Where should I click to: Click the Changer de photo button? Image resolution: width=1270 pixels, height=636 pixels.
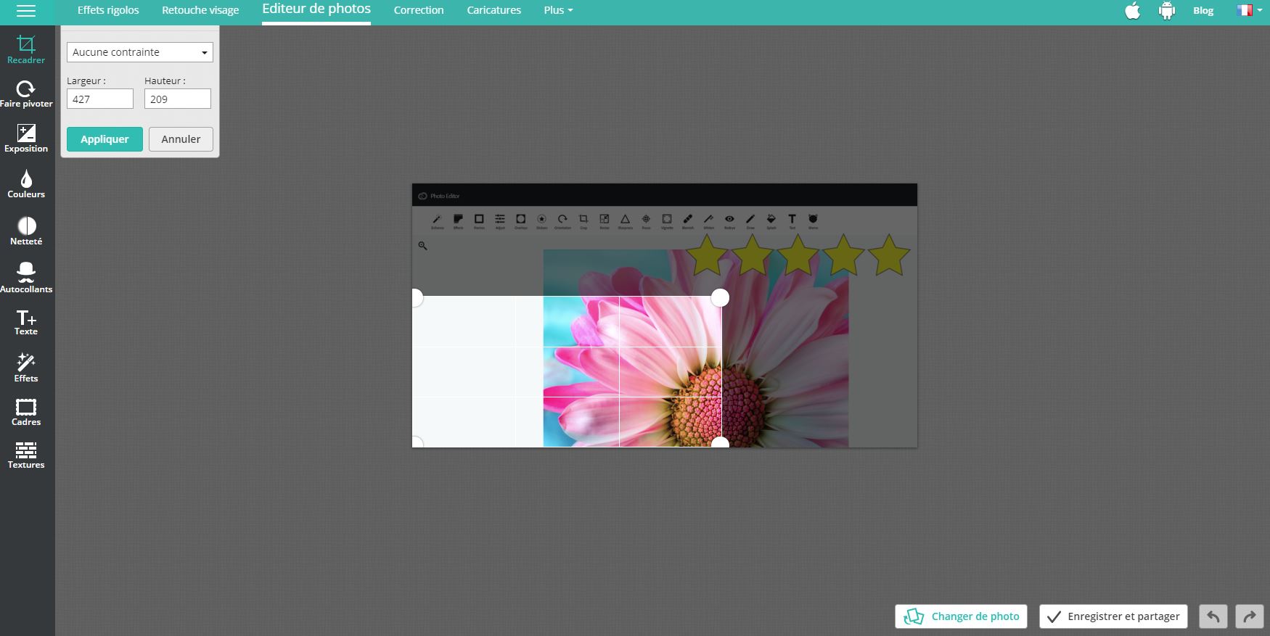click(961, 616)
